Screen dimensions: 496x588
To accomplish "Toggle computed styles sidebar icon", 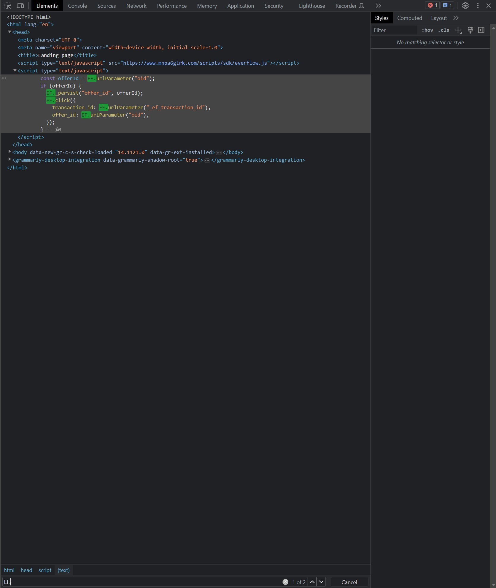I will tap(481, 30).
